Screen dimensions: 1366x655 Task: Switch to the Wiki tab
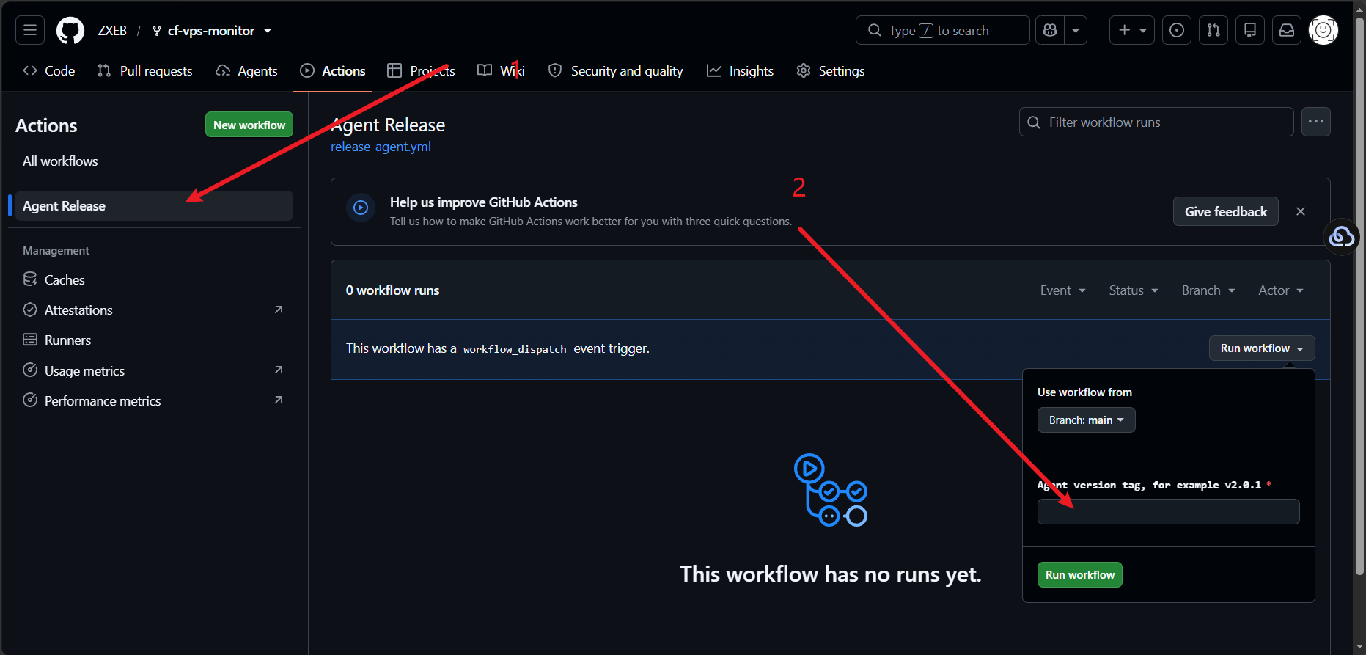tap(501, 70)
